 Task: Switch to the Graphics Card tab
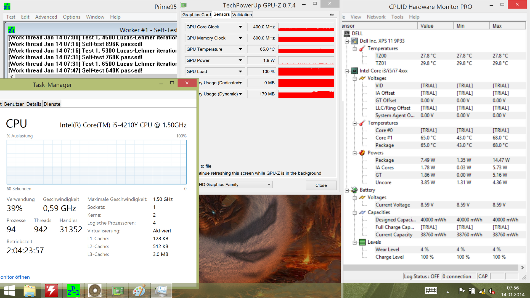point(196,15)
